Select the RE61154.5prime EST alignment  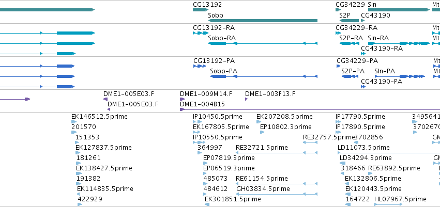(x=277, y=184)
